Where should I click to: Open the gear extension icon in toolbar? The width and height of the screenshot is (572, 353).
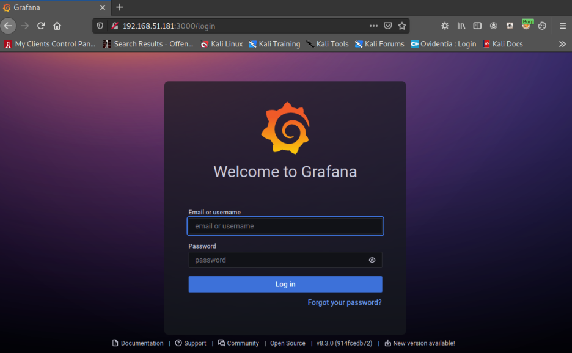coord(445,26)
